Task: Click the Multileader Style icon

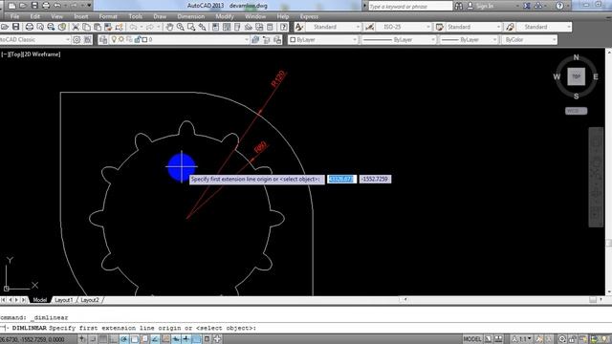Action: pos(510,27)
